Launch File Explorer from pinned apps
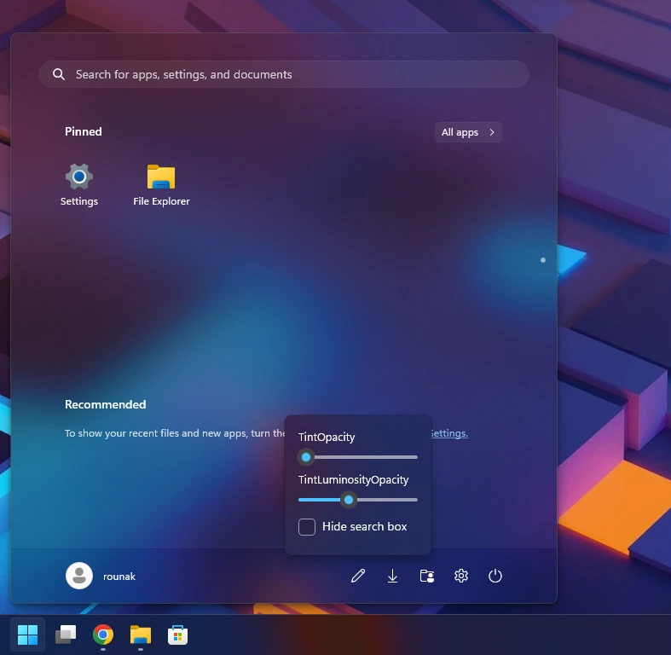The width and height of the screenshot is (671, 655). [x=161, y=185]
